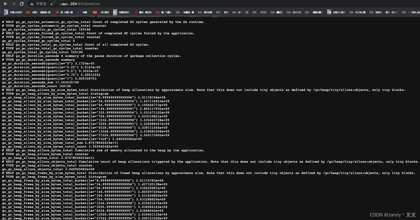
Task: Open the not-secure warning site info
Action: pyautogui.click(x=38, y=4)
